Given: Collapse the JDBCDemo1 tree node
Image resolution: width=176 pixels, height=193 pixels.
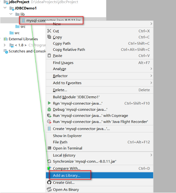Looking at the screenshot, I should pyautogui.click(x=5, y=8).
